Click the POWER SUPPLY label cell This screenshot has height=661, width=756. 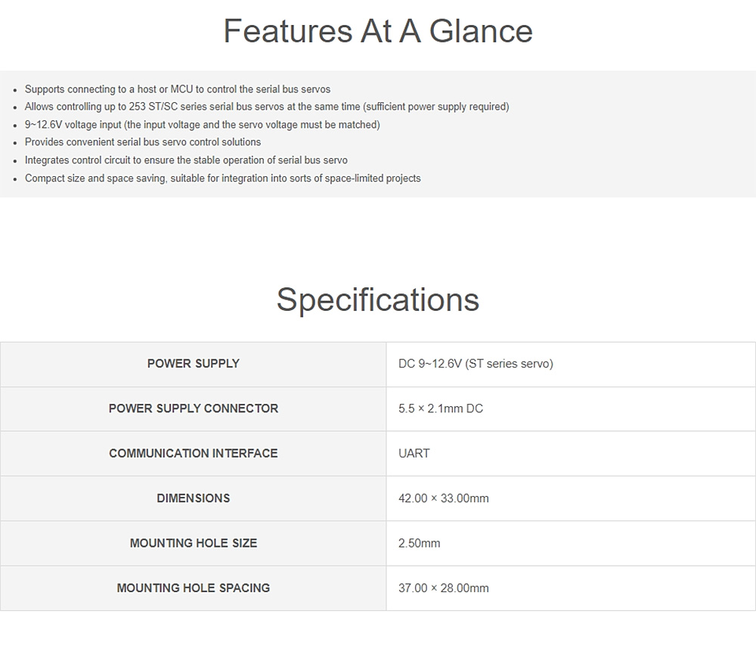[194, 364]
